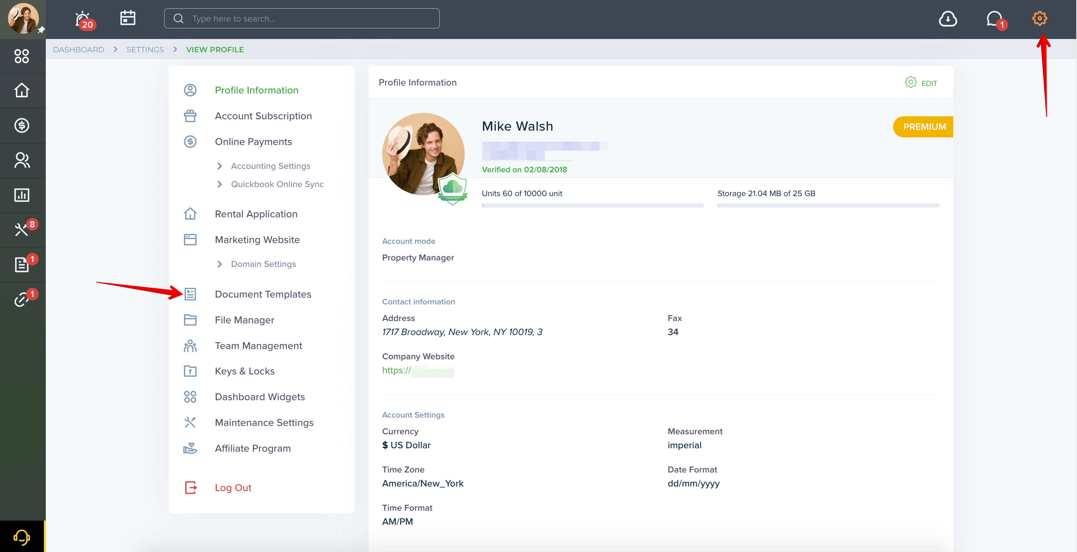
Task: Click the pin icon beside the avatar
Action: coord(41,30)
